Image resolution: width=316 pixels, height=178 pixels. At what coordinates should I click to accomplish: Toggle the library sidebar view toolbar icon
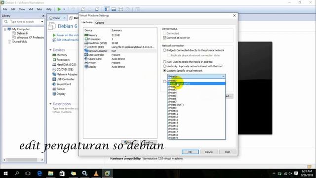point(107,9)
